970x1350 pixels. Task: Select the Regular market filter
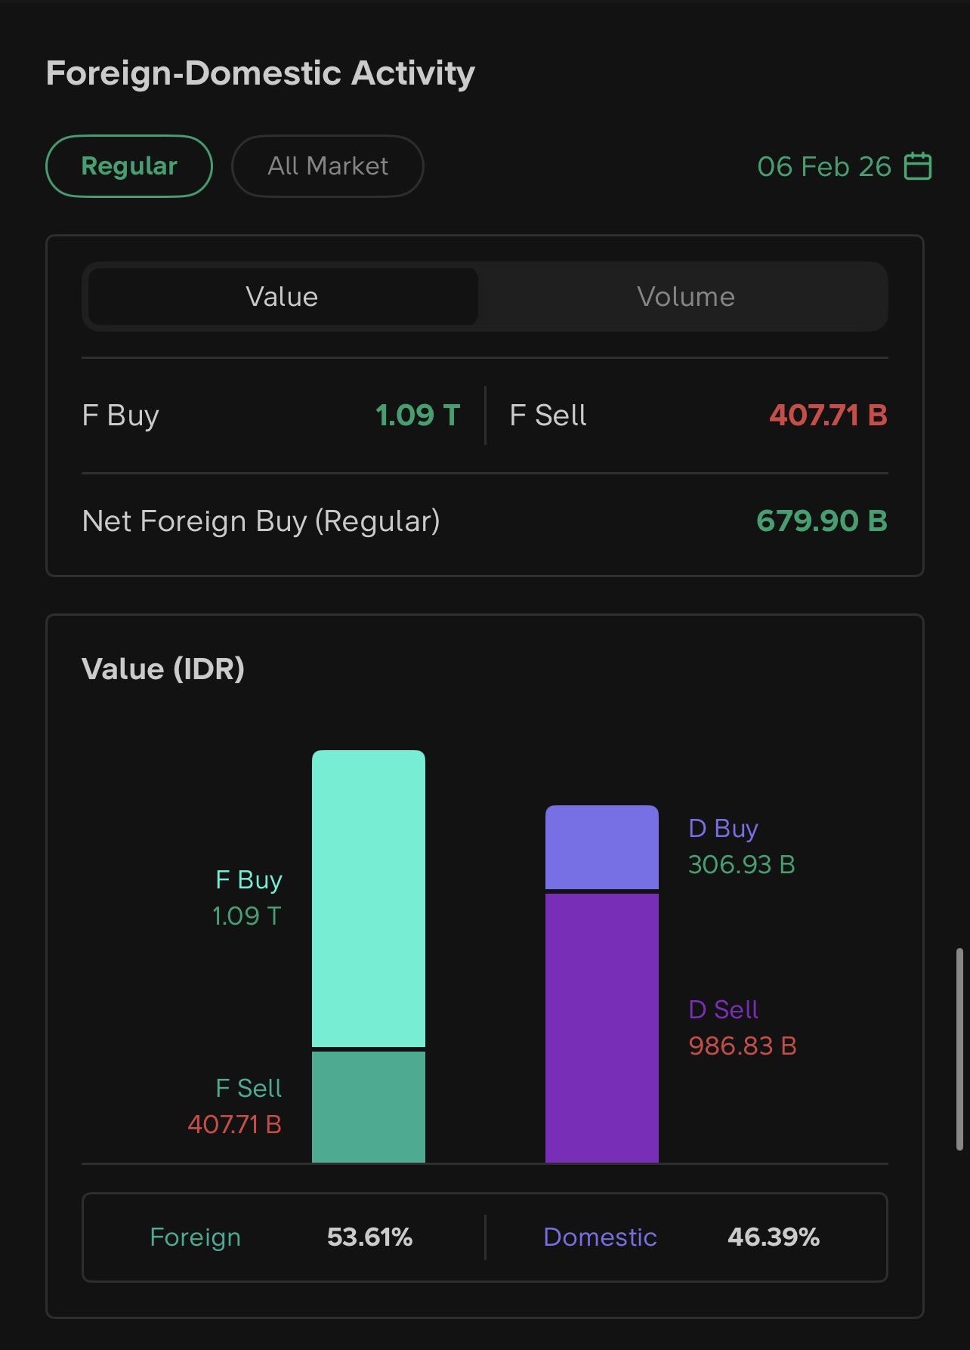pyautogui.click(x=129, y=166)
